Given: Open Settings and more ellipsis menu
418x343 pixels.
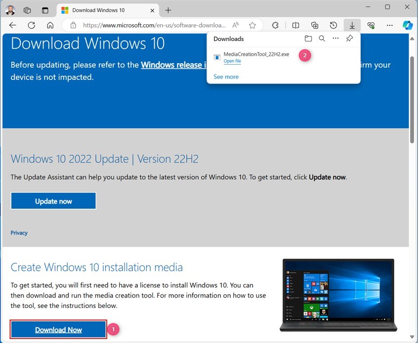Looking at the screenshot, I should 389,25.
